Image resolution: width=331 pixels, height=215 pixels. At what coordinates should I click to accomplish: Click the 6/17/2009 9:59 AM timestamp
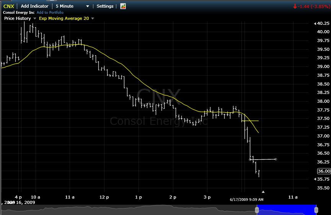coord(246,199)
